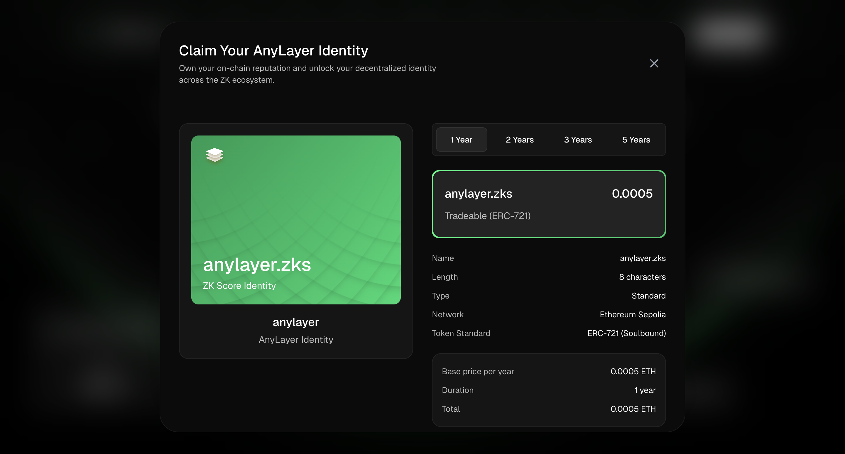This screenshot has width=845, height=454.
Task: Click the Base price per year row
Action: (478, 371)
